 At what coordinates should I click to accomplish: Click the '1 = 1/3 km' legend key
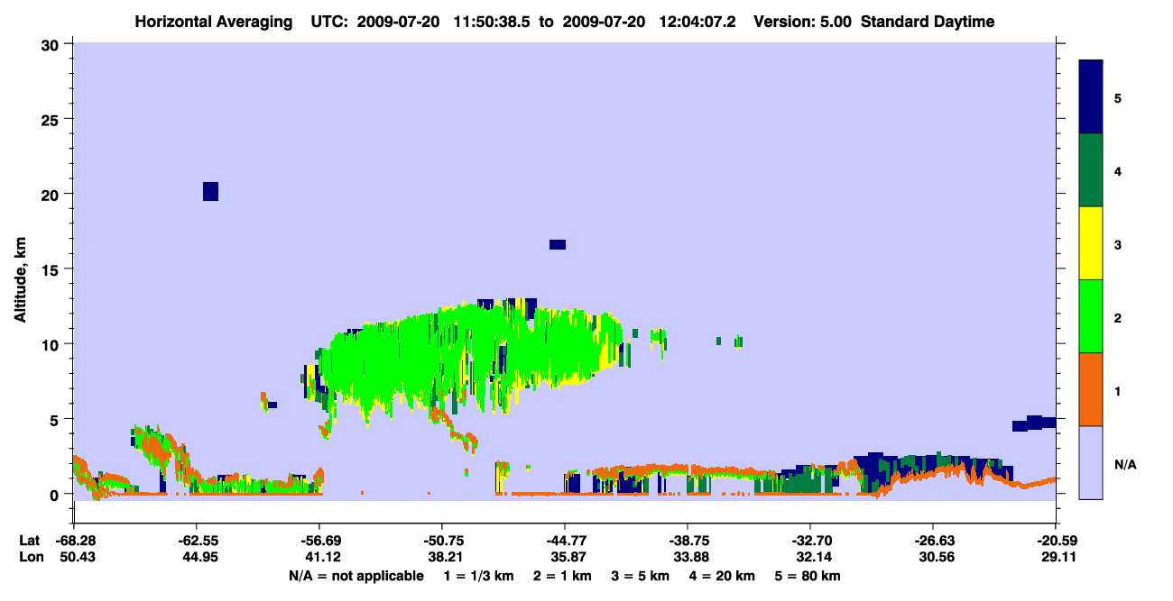479,576
